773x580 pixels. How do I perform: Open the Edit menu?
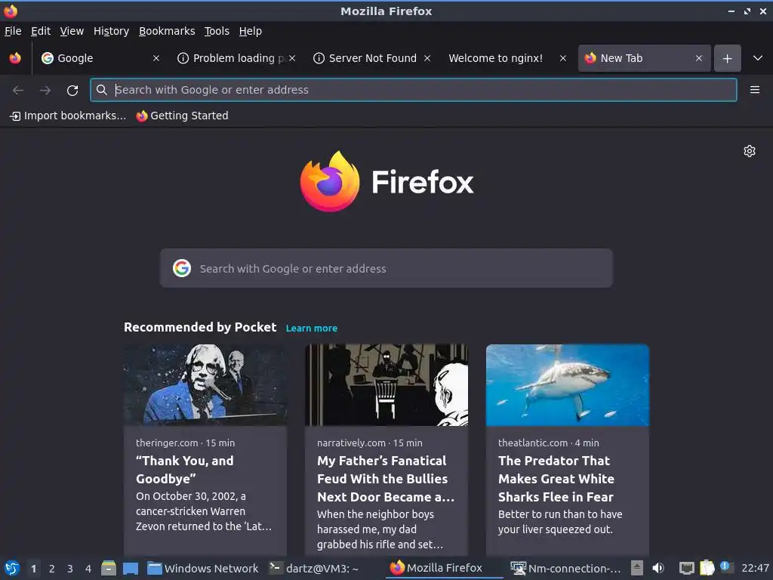(41, 31)
